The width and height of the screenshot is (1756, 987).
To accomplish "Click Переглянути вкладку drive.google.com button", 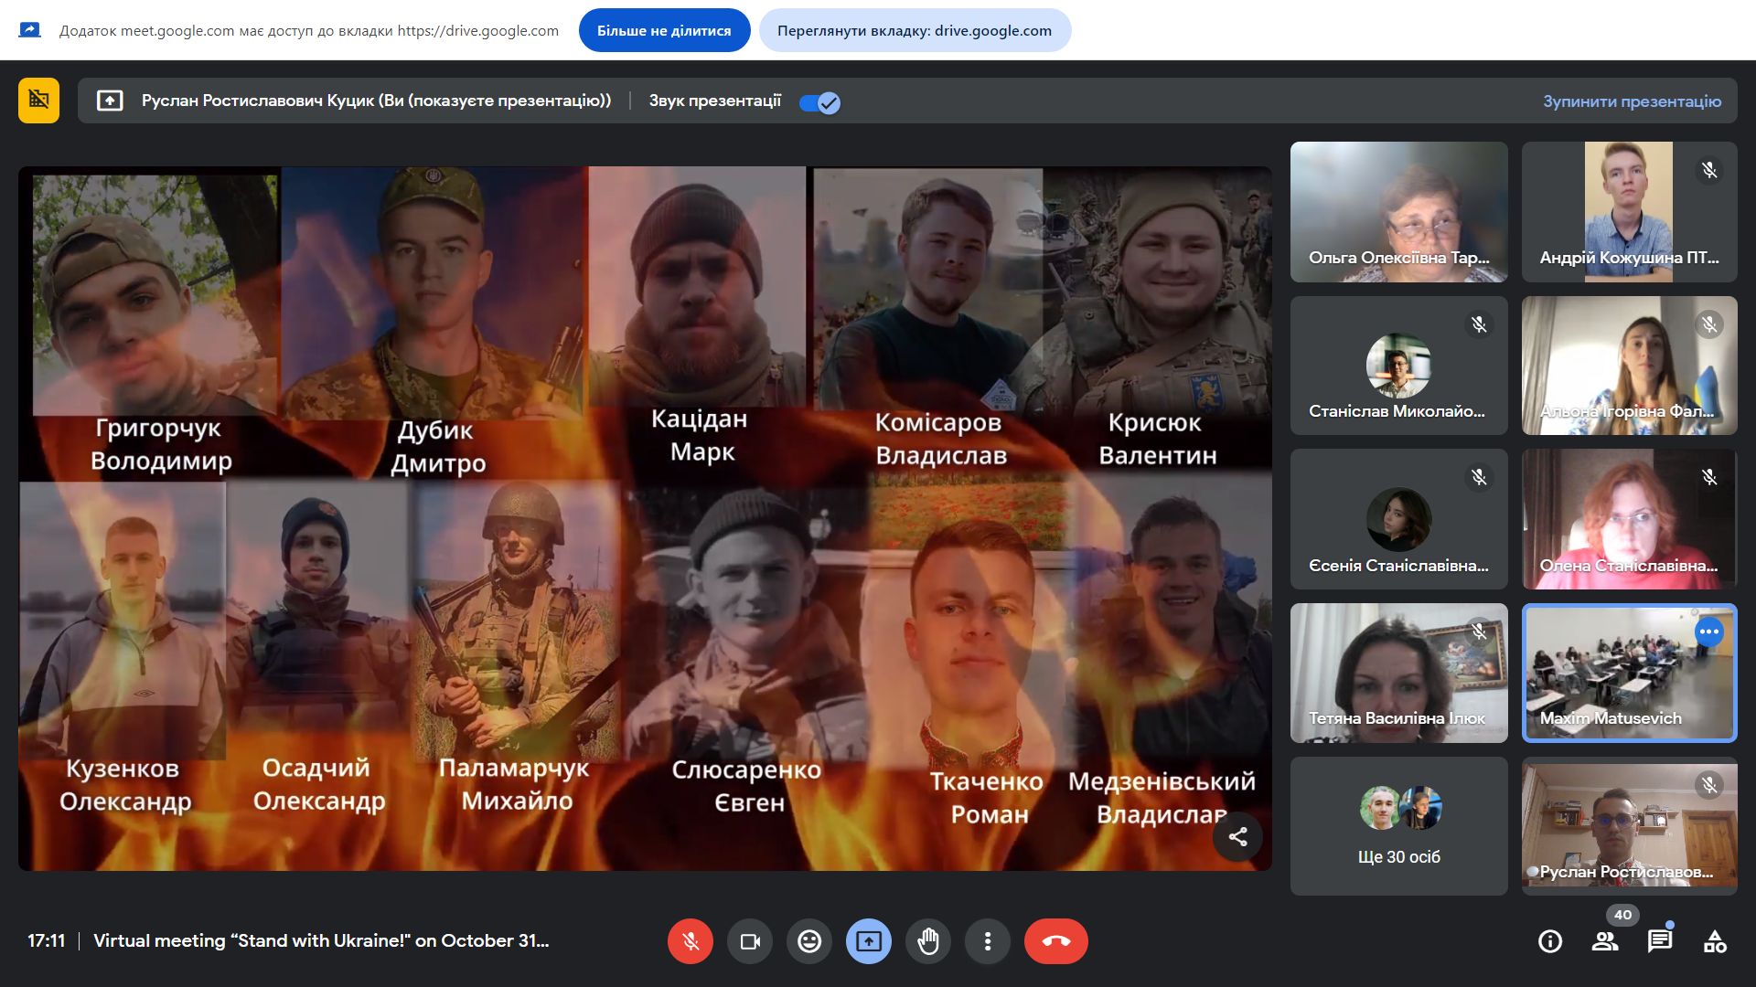I will click(x=915, y=30).
